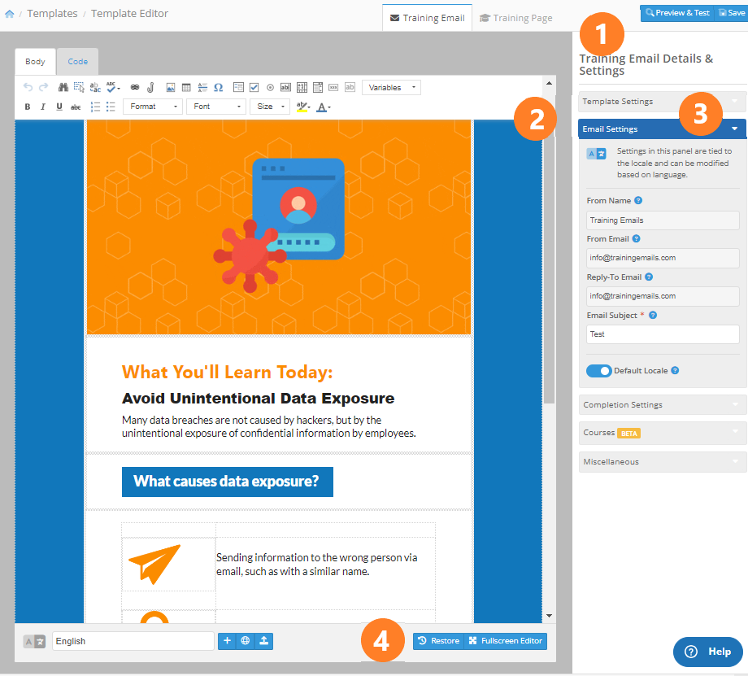
Task: Click the insert image icon
Action: coord(170,87)
